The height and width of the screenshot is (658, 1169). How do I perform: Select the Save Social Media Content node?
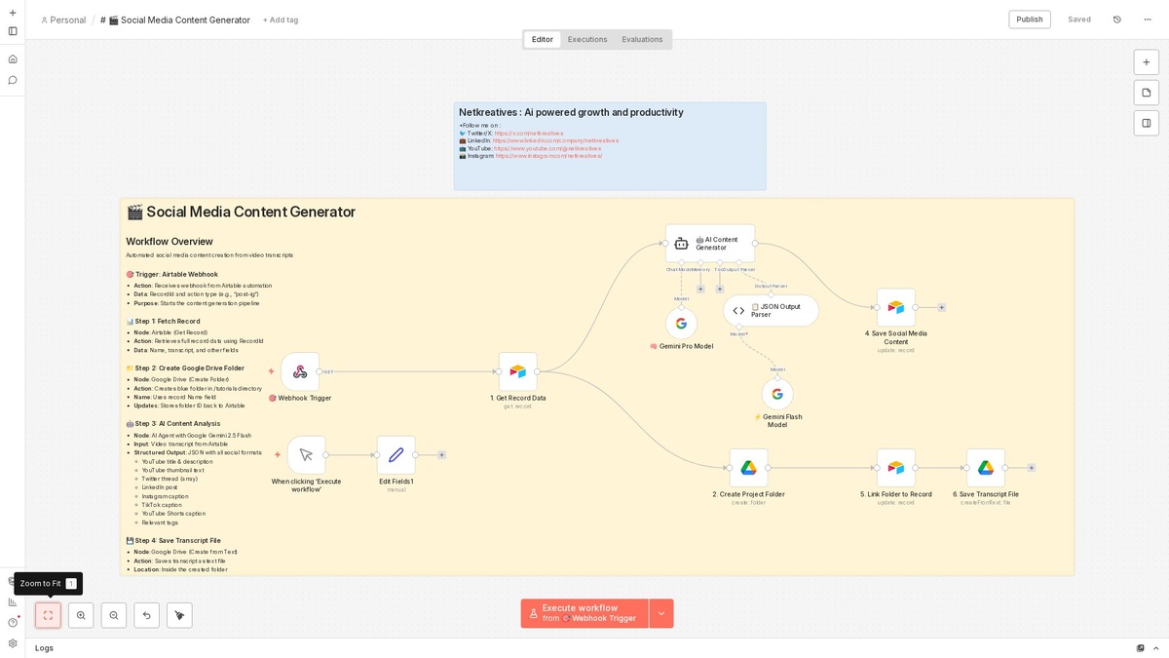click(x=896, y=307)
